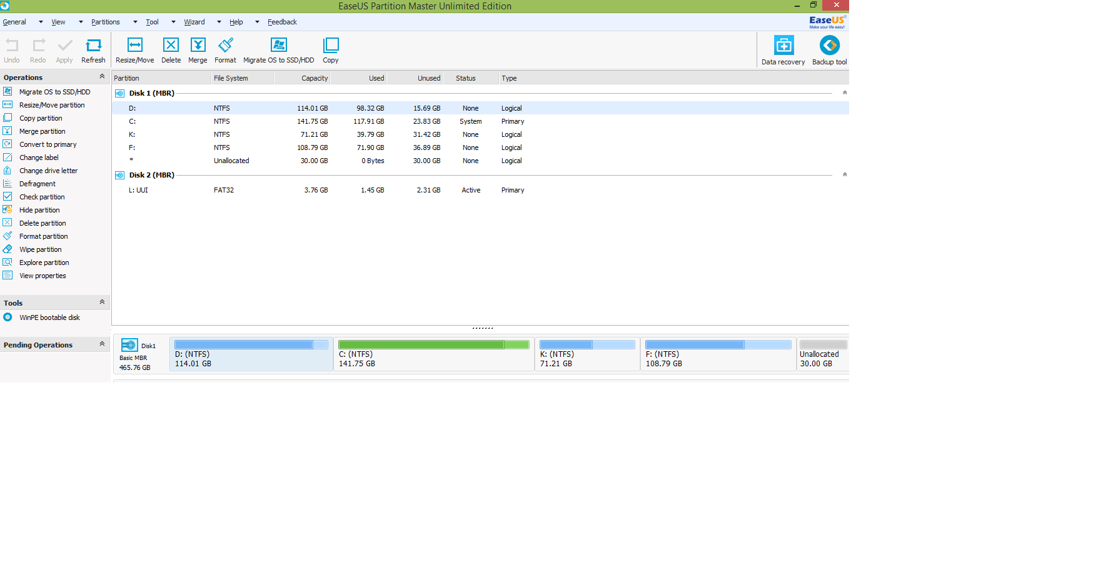Select the C: partition row
The image size is (1108, 570).
coord(480,121)
